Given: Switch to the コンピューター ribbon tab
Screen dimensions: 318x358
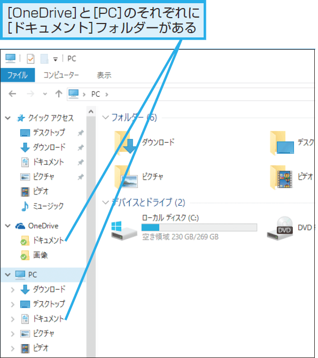Looking at the screenshot, I should coord(61,75).
